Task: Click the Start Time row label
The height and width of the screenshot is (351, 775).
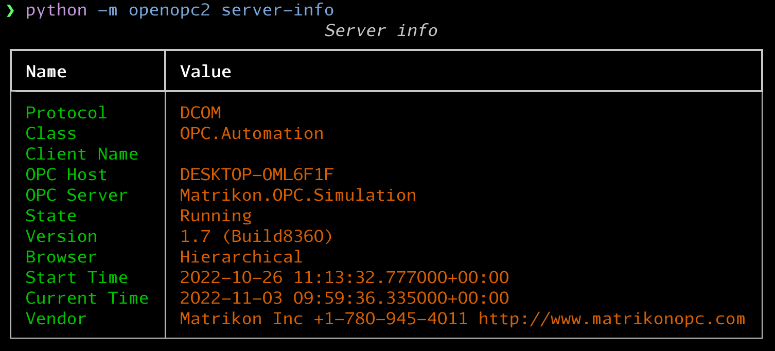Action: pos(76,277)
